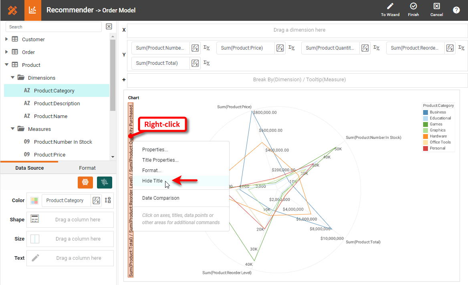Click the Finish button

tap(413, 10)
